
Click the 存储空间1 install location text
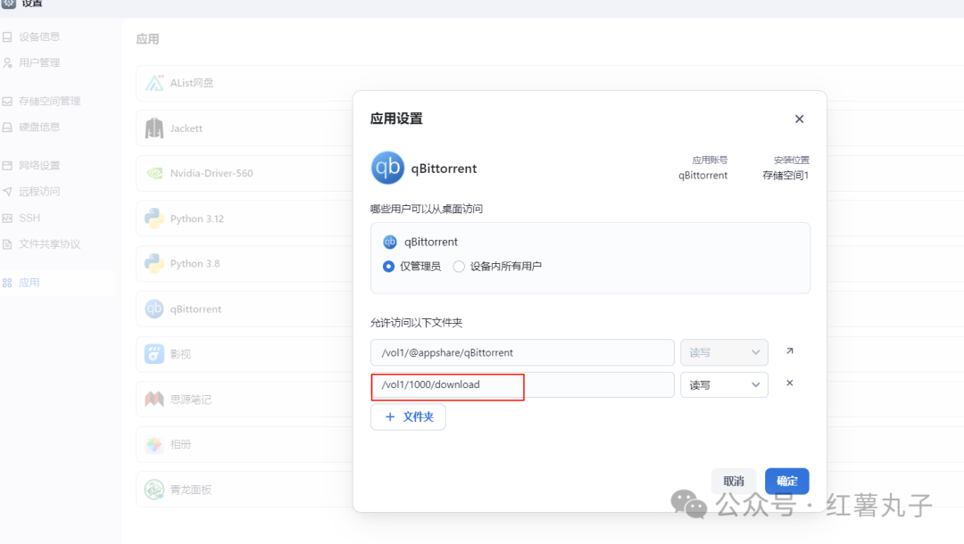pyautogui.click(x=785, y=176)
